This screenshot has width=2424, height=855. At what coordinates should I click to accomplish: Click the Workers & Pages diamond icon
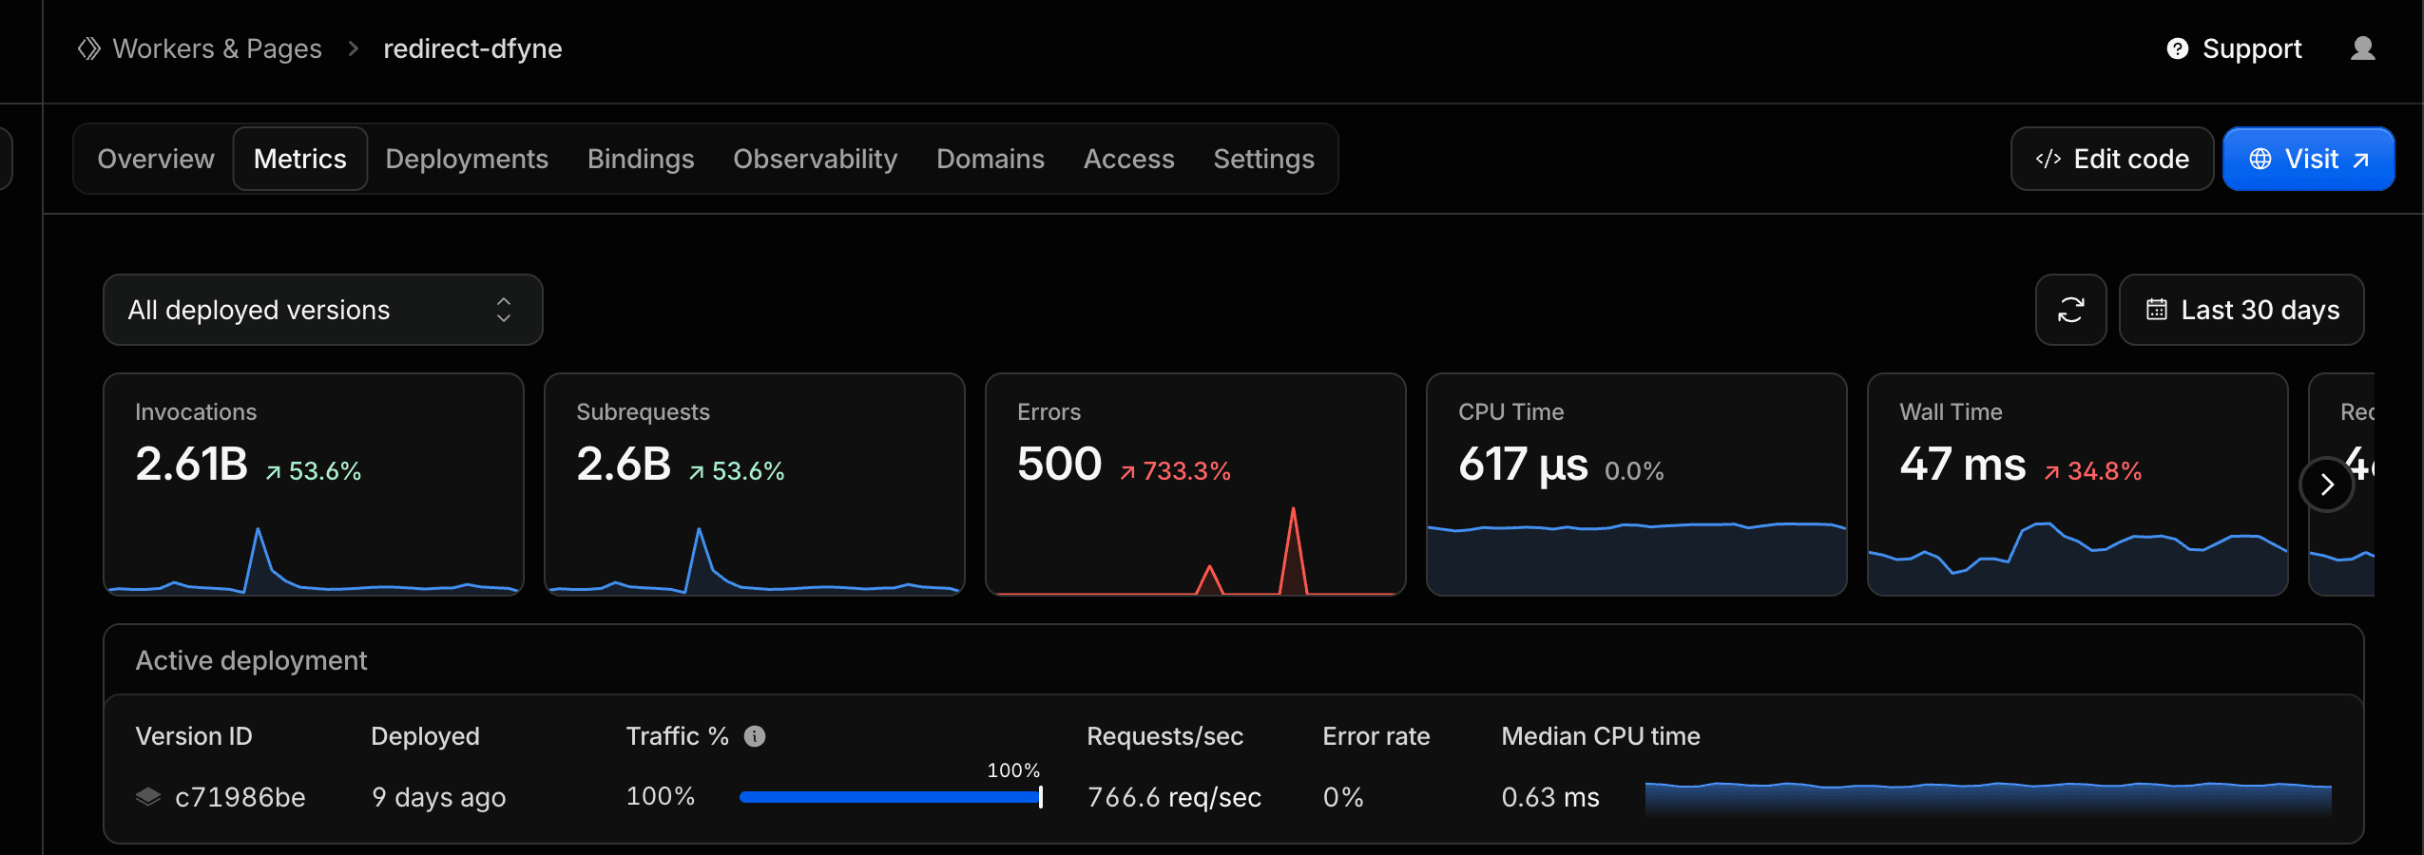click(x=88, y=48)
